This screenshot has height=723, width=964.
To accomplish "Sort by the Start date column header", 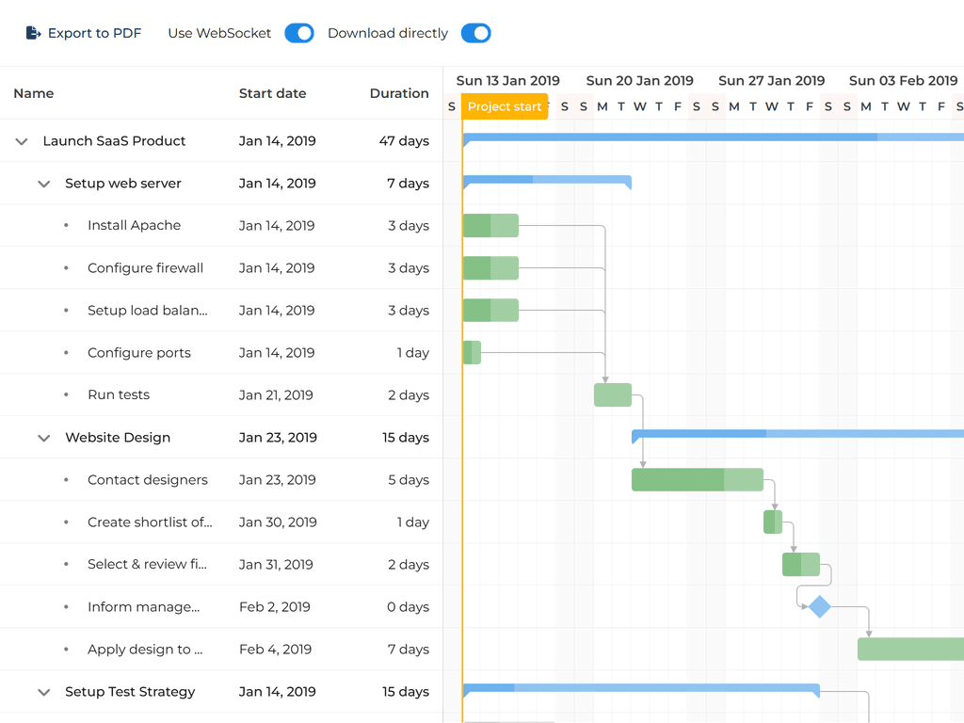I will point(272,93).
